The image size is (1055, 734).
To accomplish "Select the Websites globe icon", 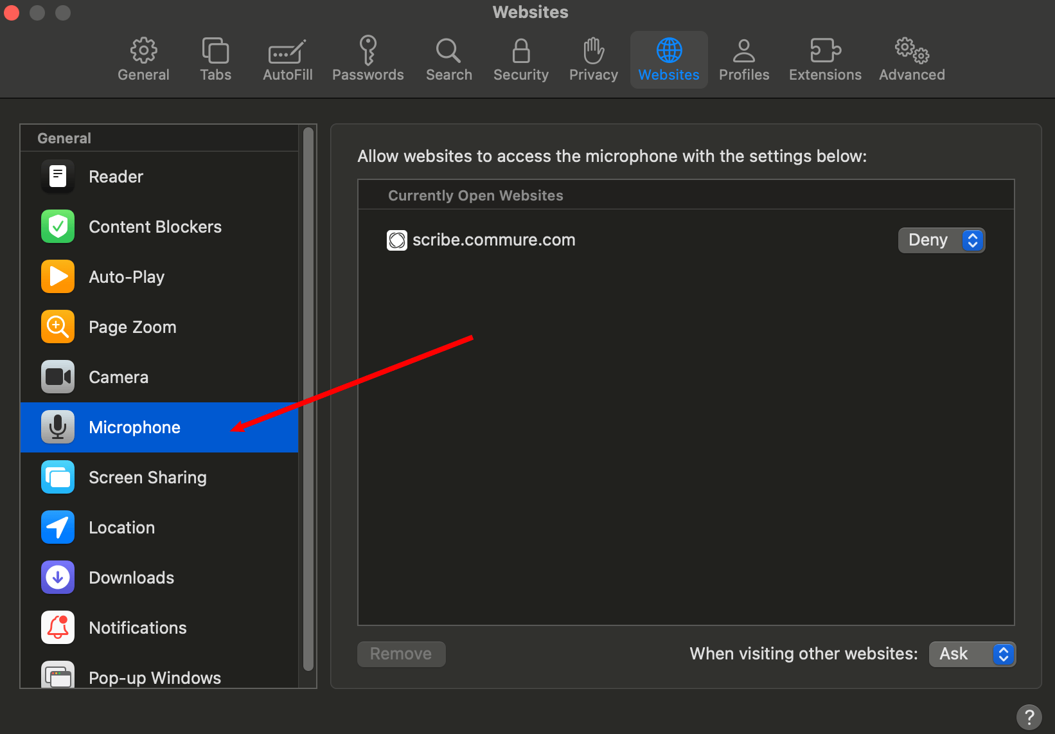I will [x=669, y=50].
